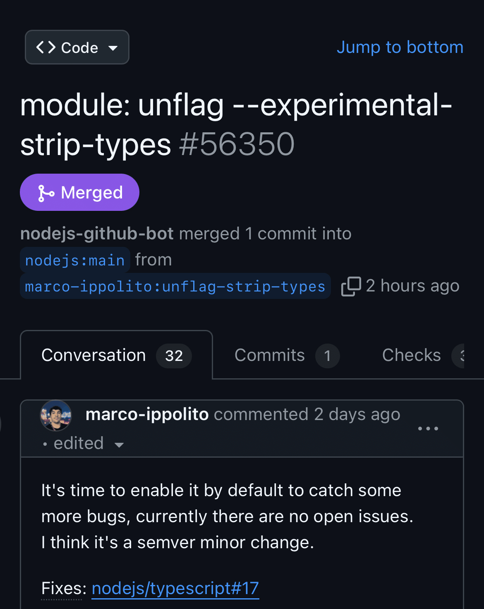
Task: Click the nodejs:main branch label
Action: (x=74, y=260)
